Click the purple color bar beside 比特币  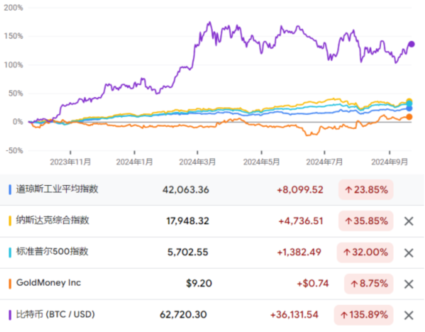pyautogui.click(x=10, y=315)
